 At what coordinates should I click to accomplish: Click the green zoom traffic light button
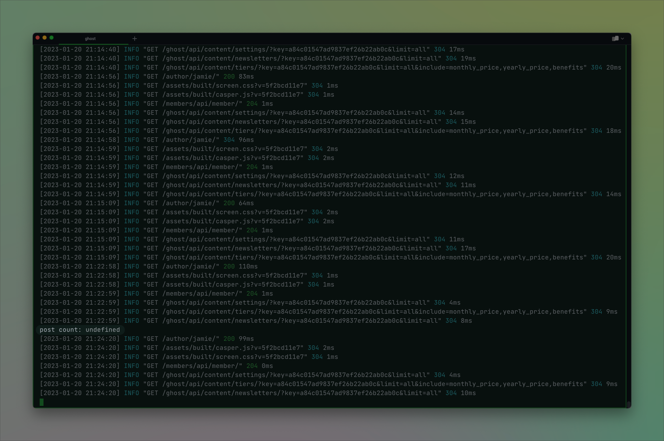[x=51, y=37]
